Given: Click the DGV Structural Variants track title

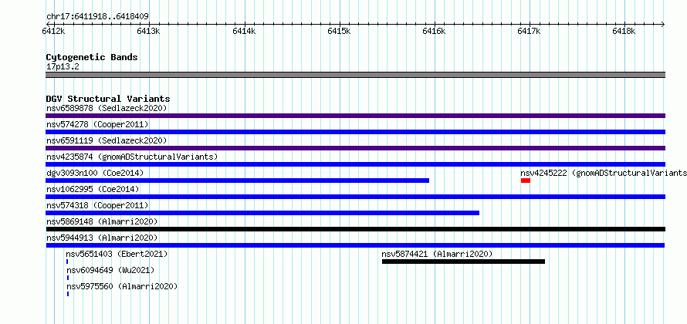Looking at the screenshot, I should pyautogui.click(x=108, y=99).
